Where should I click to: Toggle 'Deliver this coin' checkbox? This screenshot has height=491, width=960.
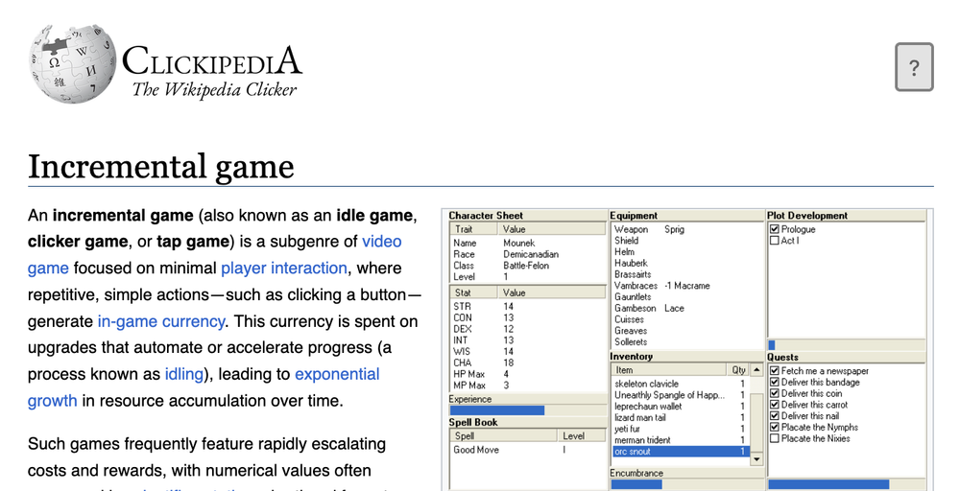(x=775, y=393)
